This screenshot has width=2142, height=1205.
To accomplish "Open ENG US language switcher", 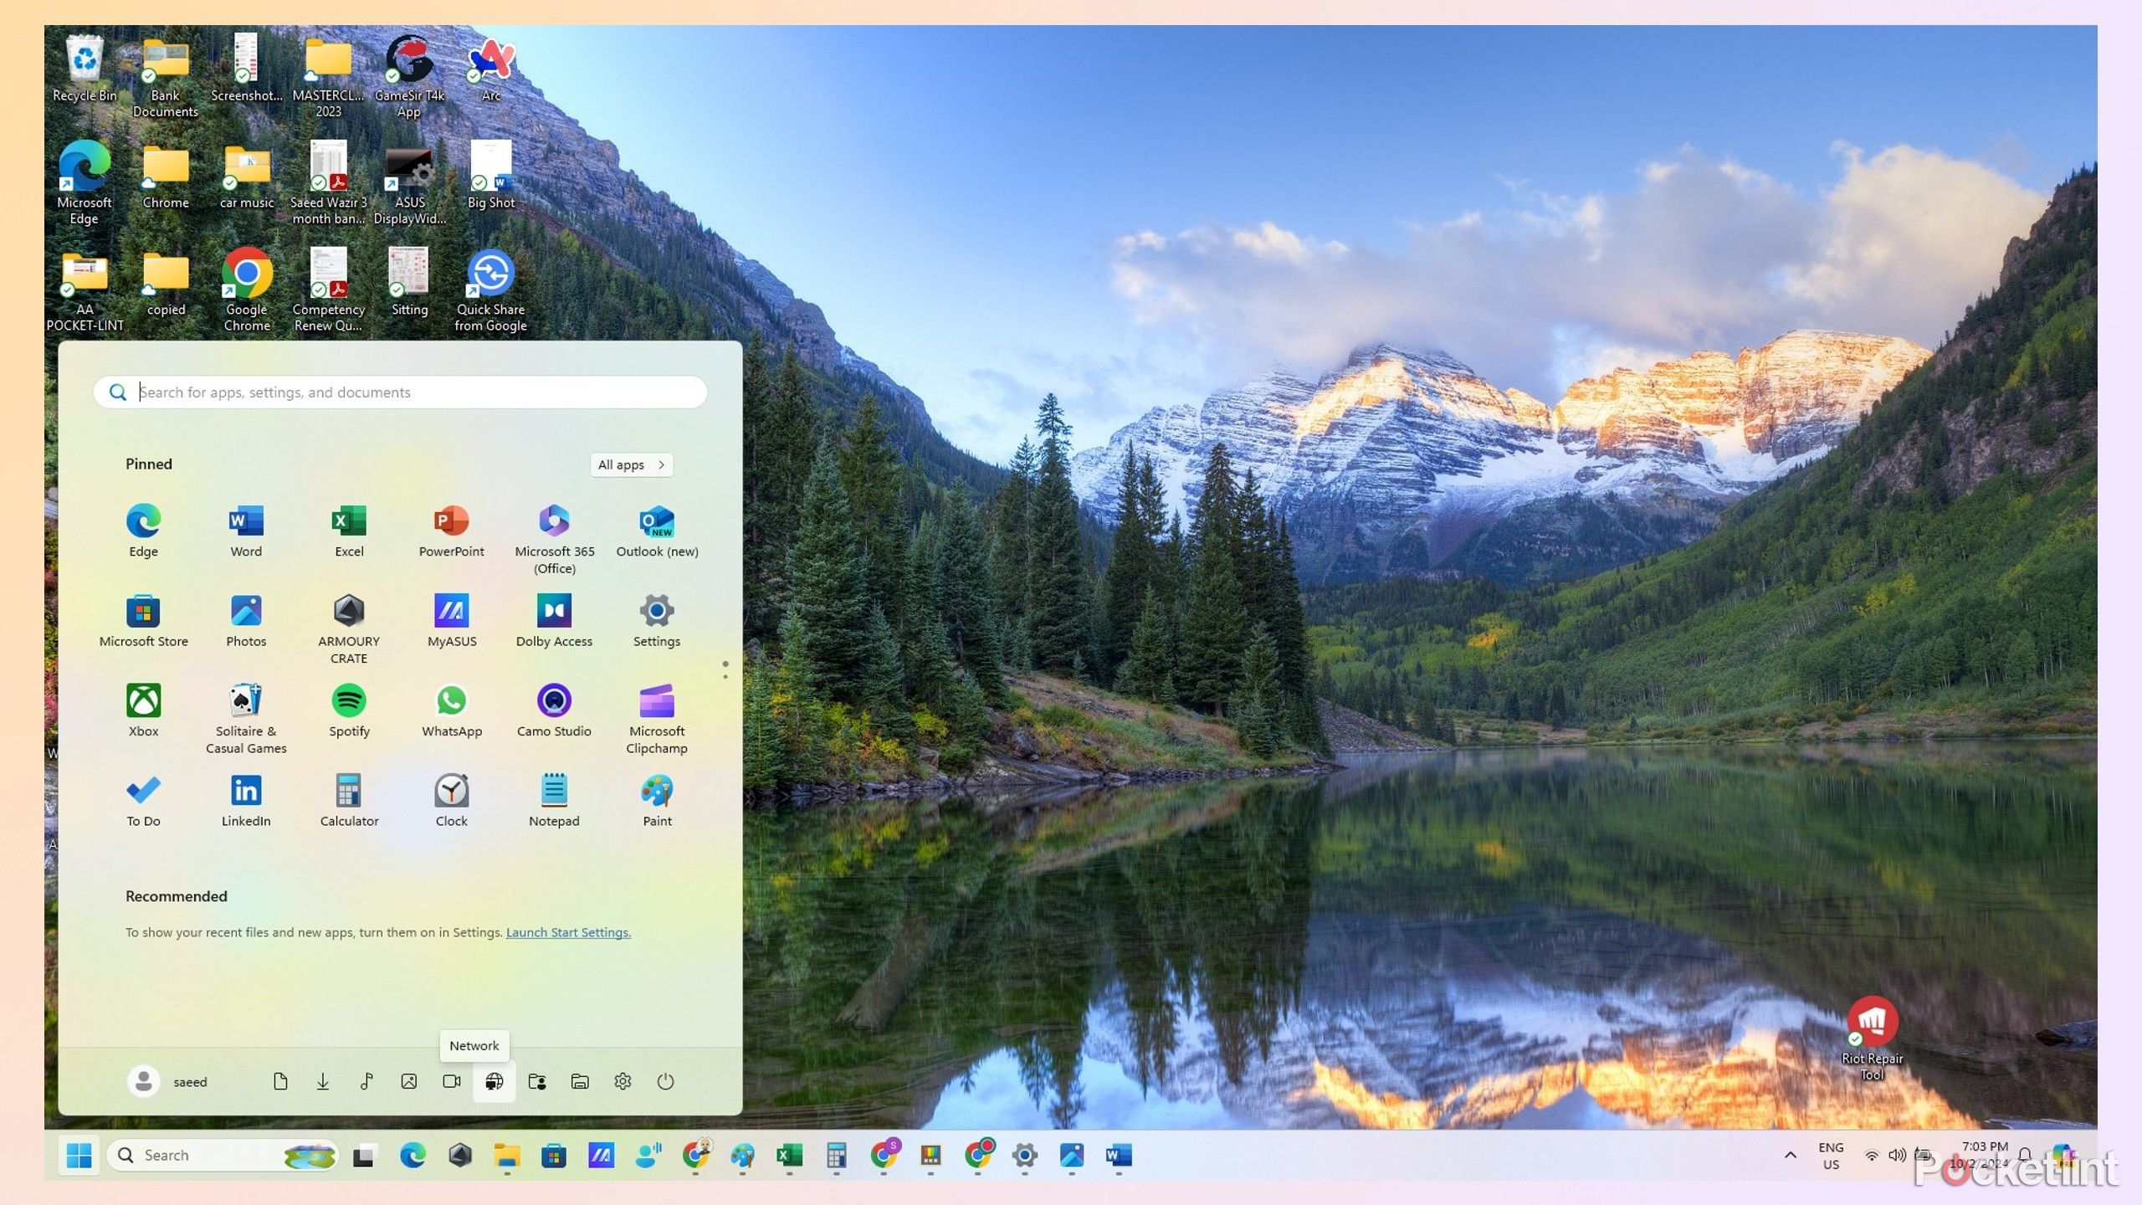I will tap(1831, 1156).
